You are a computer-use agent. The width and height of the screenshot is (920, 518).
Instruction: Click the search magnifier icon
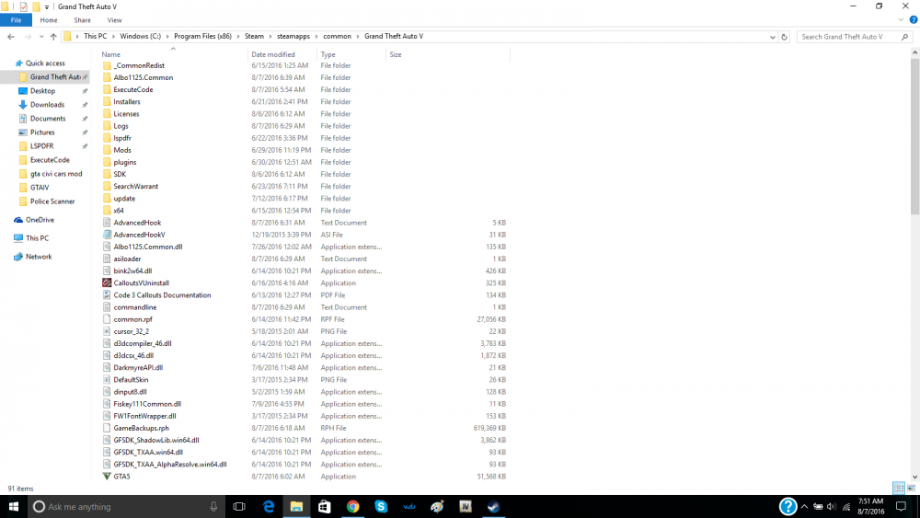tap(904, 37)
